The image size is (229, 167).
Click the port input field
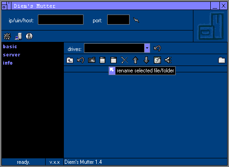click(x=118, y=20)
